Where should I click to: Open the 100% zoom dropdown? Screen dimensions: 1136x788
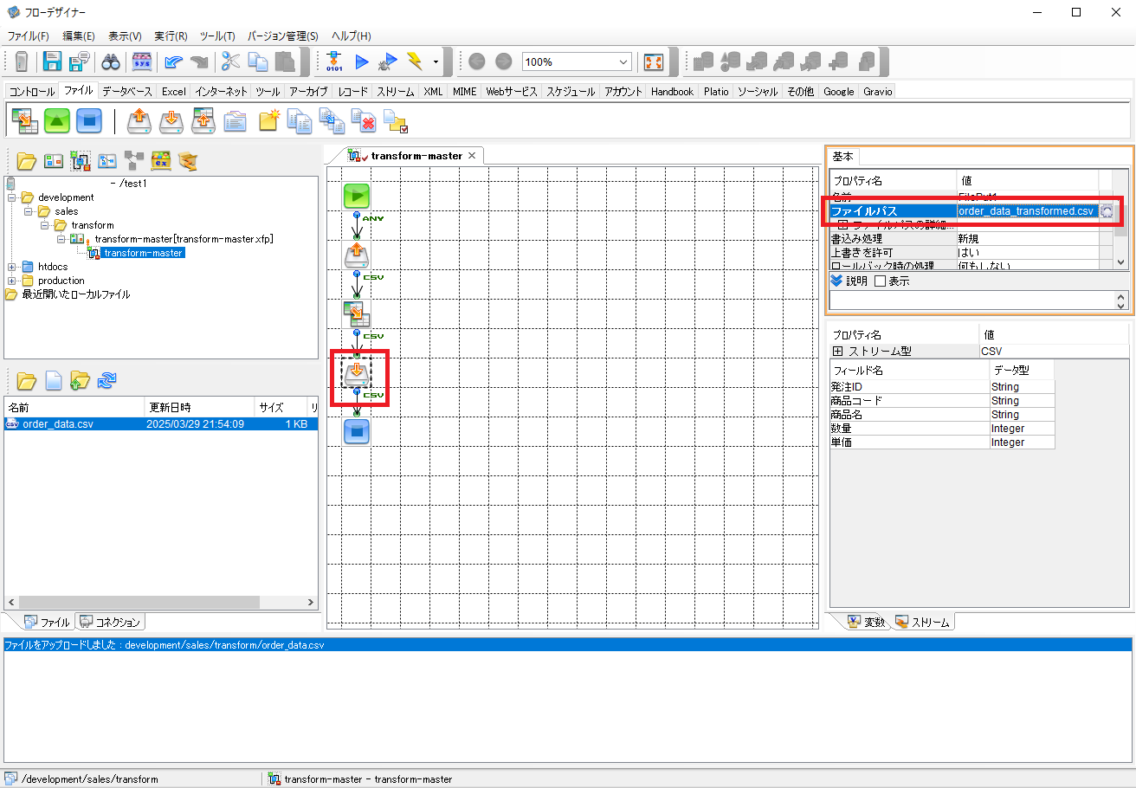tap(624, 62)
